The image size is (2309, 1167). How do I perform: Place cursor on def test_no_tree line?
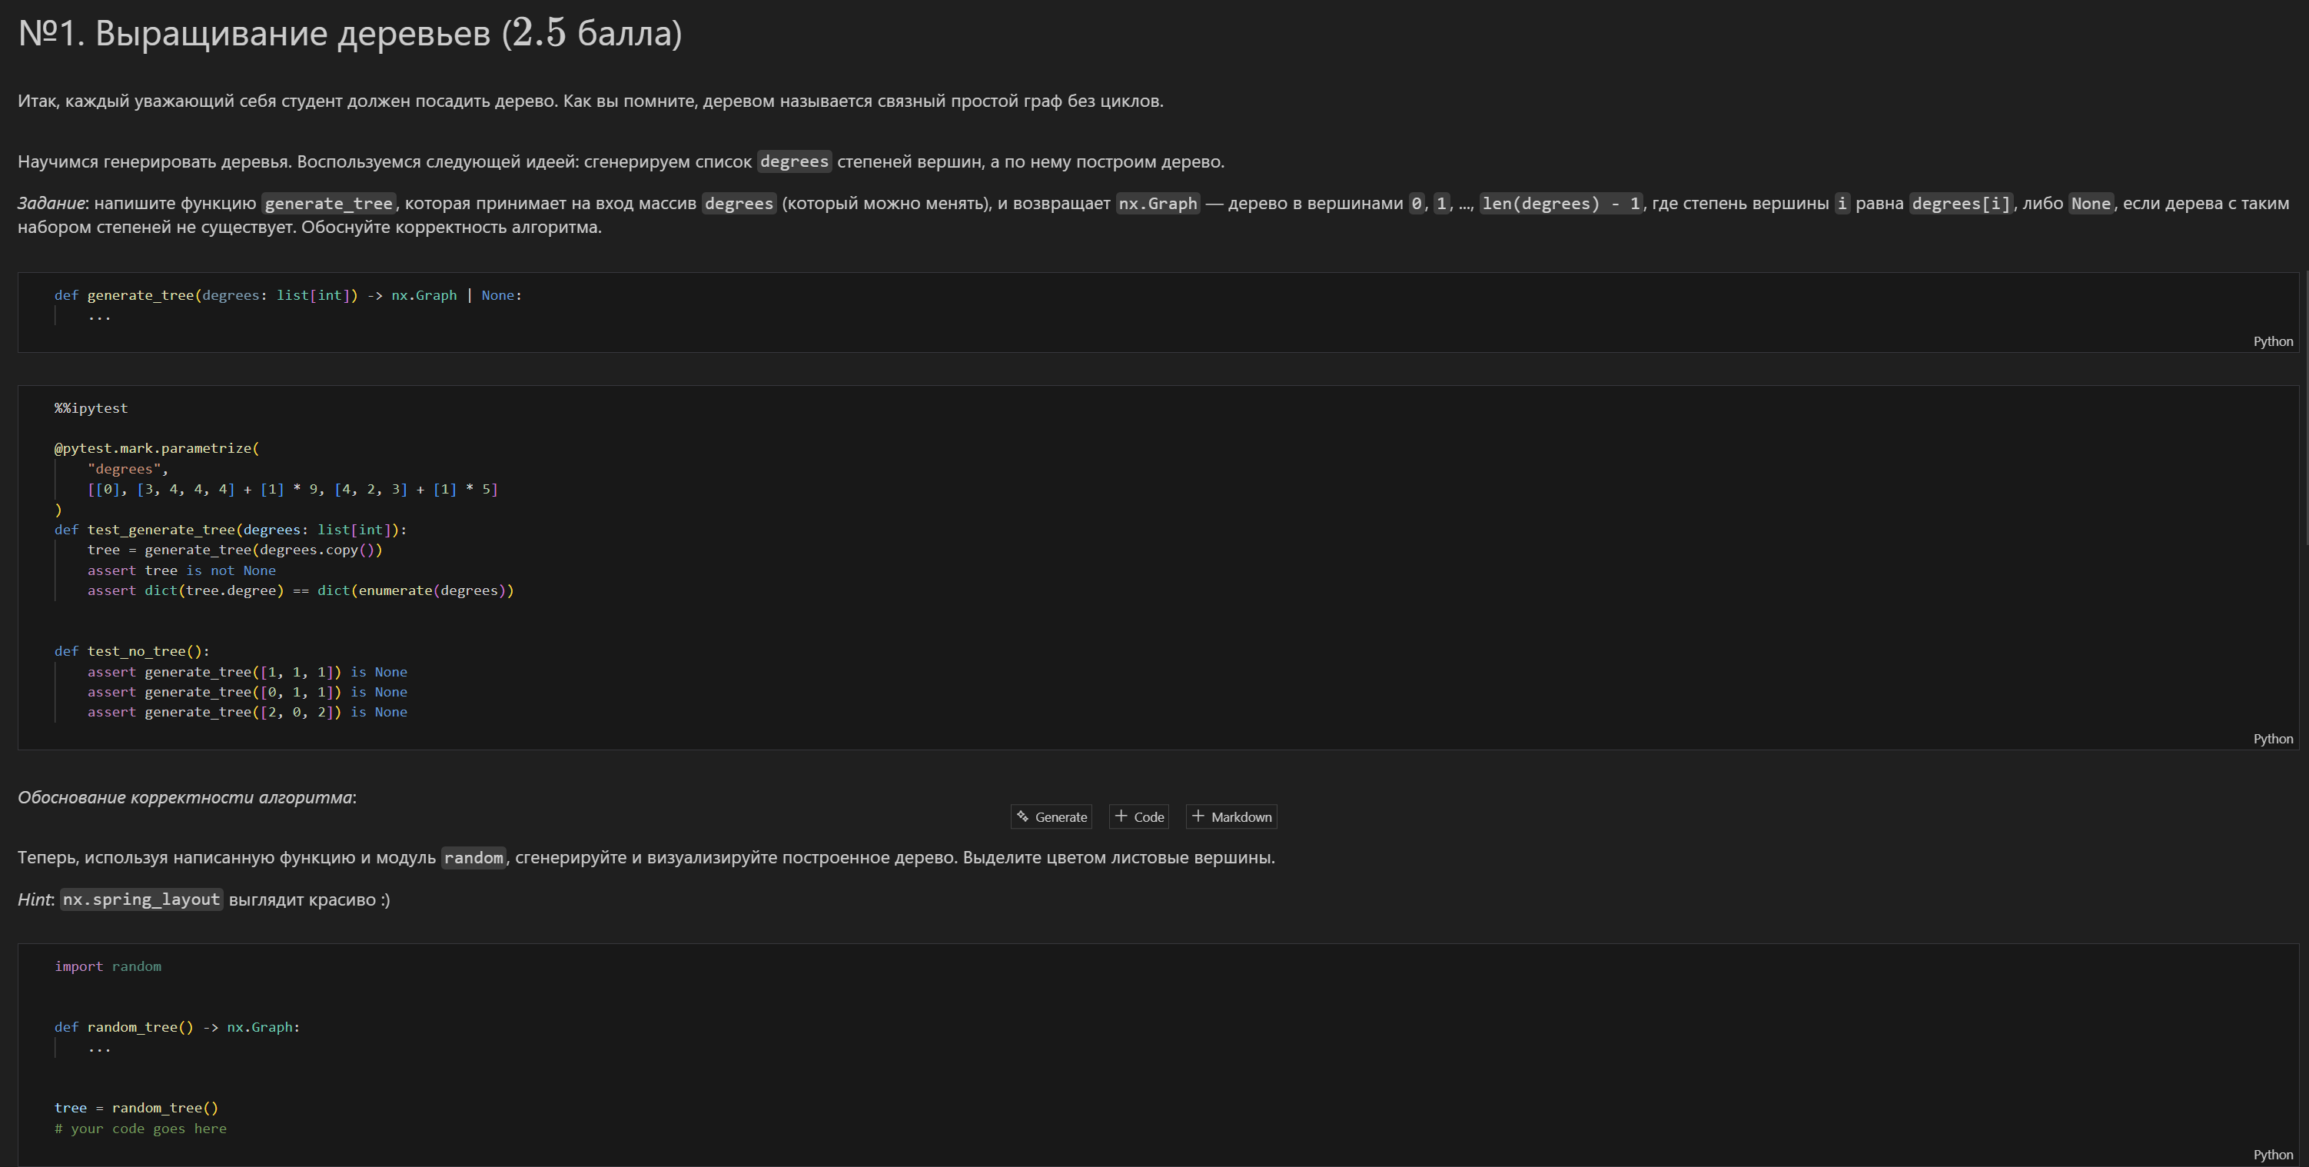coord(131,652)
